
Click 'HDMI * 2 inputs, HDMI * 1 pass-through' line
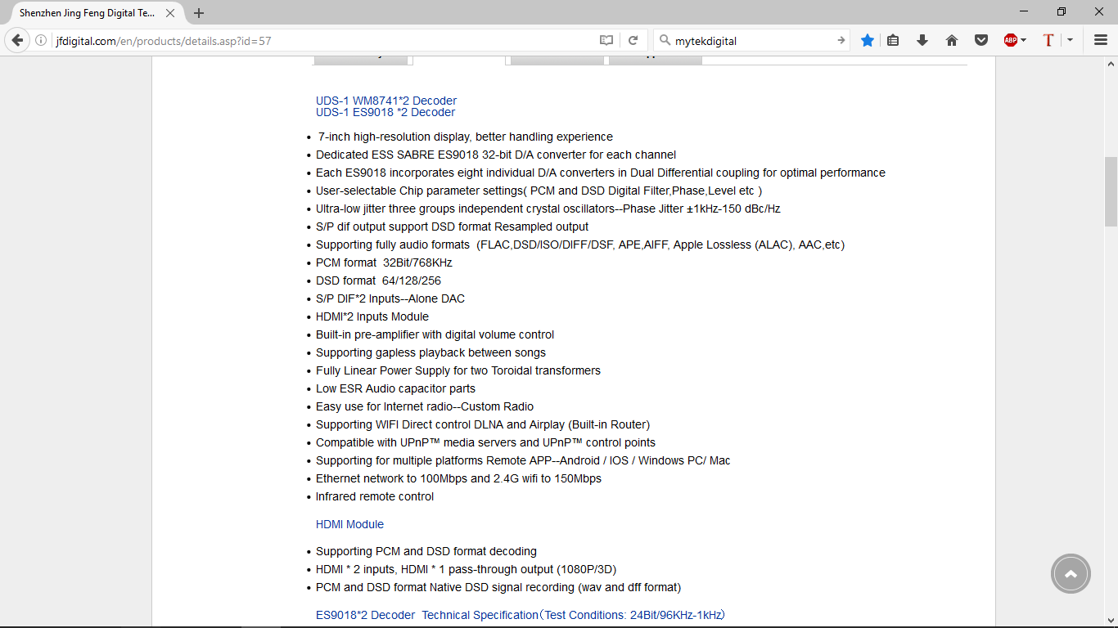pyautogui.click(x=466, y=569)
